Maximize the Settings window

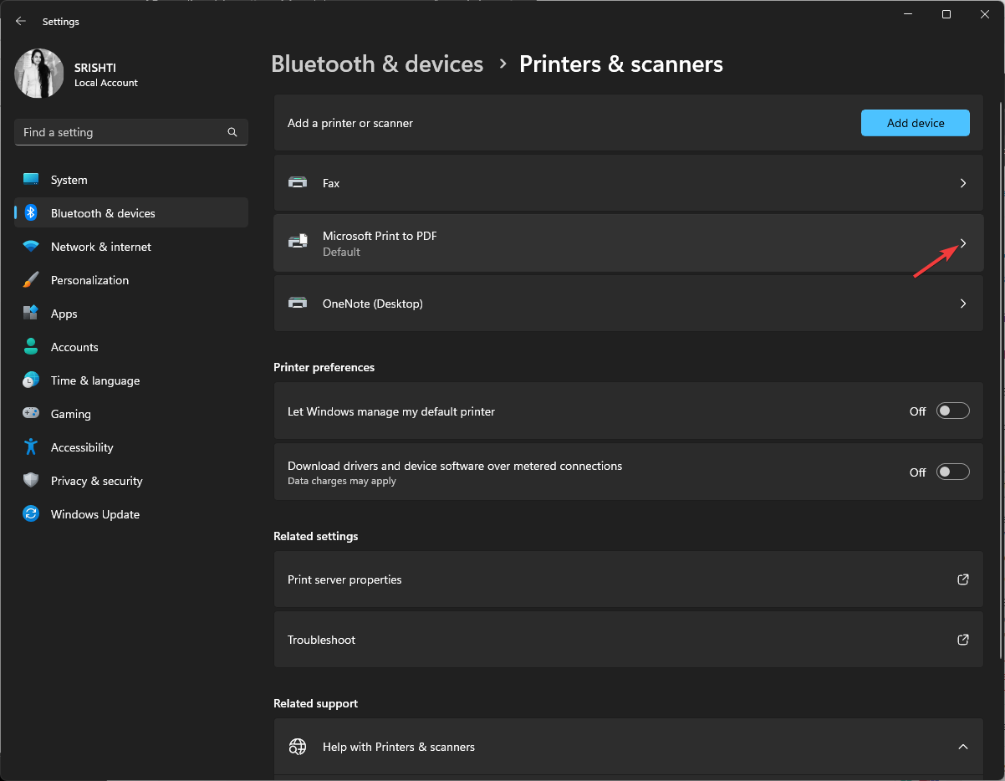[x=946, y=14]
